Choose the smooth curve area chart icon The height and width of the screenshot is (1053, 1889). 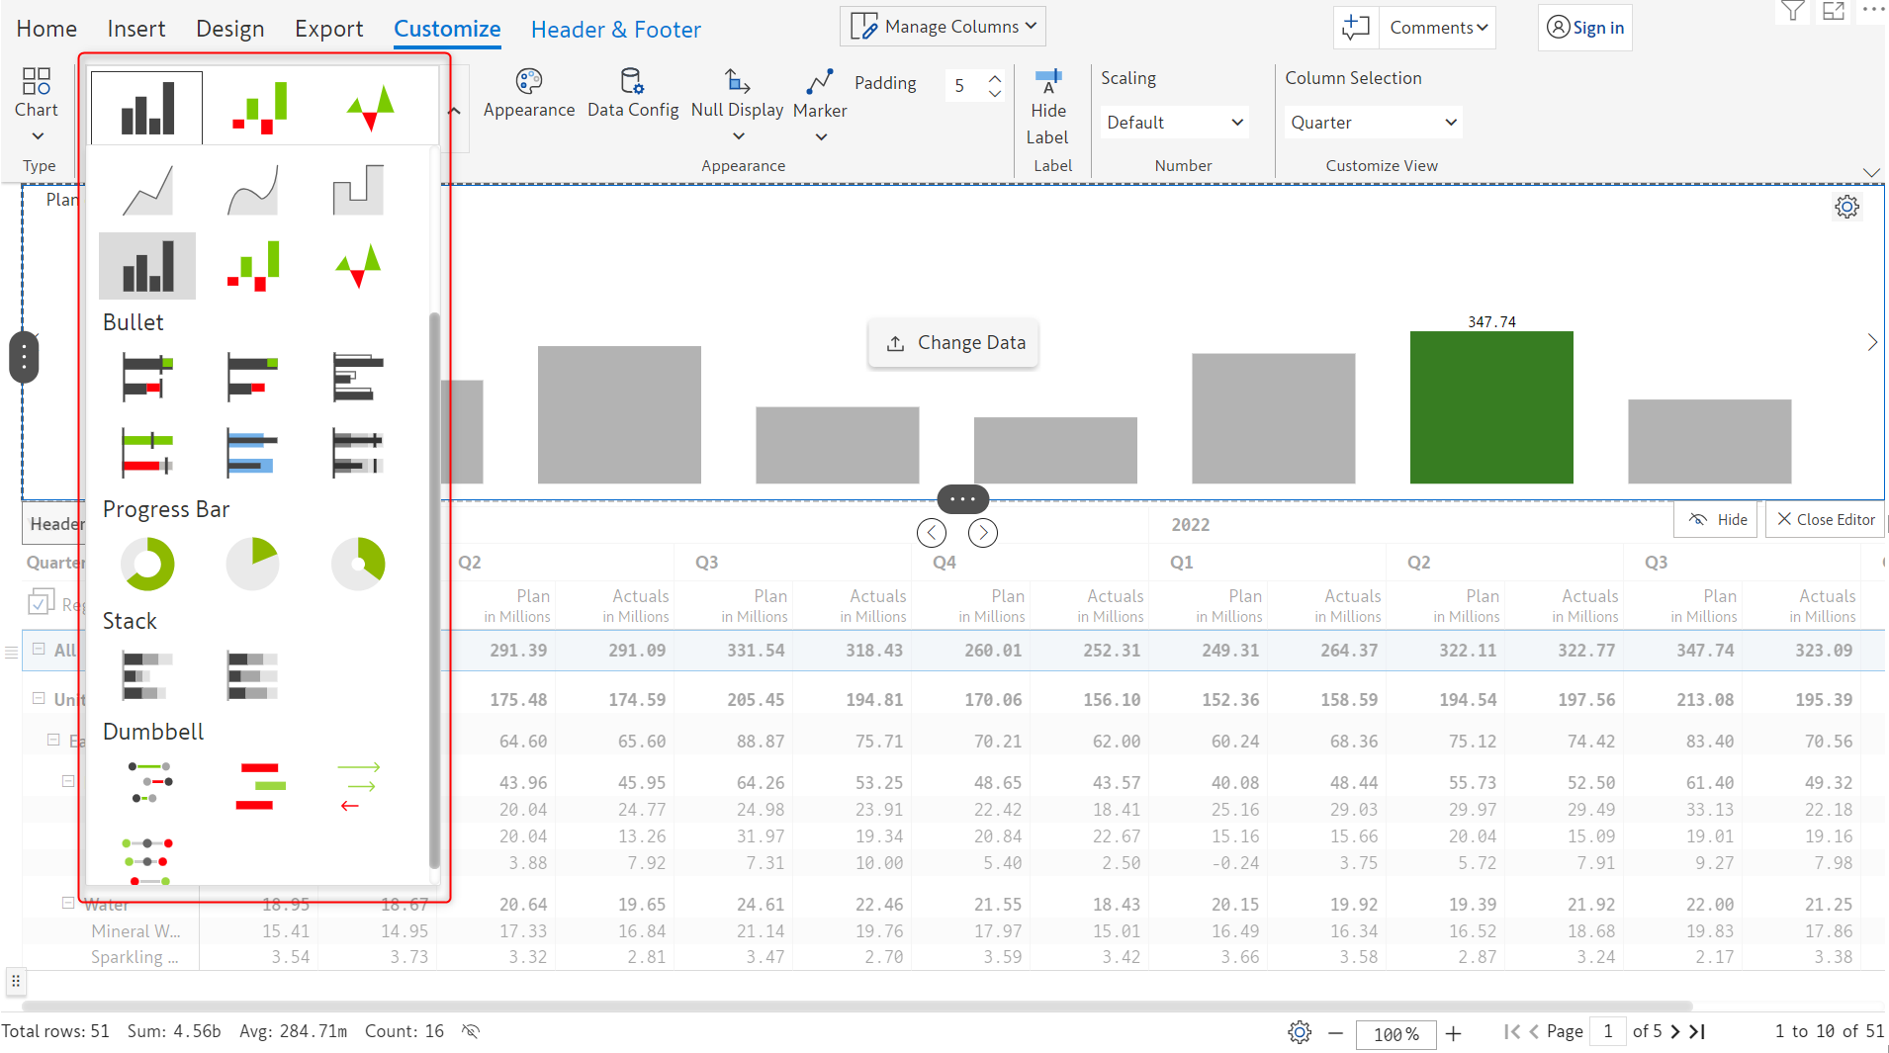point(252,190)
